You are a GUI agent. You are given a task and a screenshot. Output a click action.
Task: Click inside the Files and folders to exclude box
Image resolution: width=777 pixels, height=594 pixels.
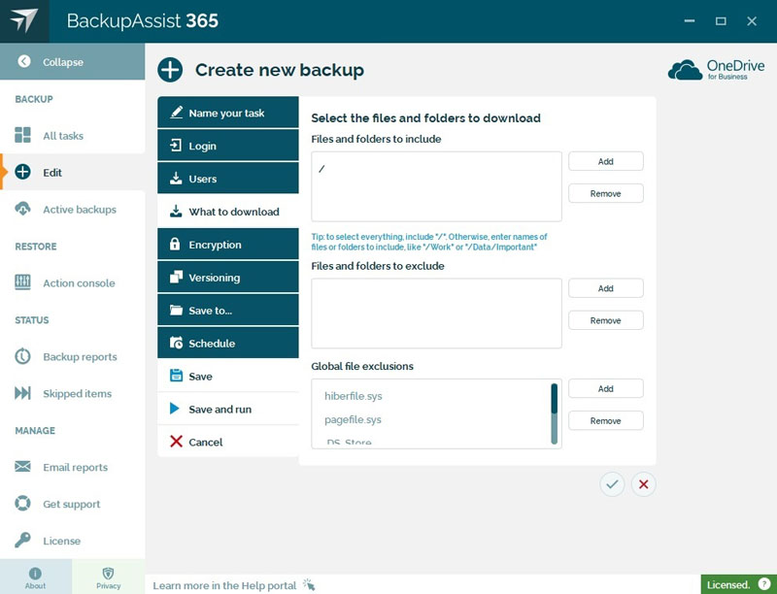click(x=436, y=313)
